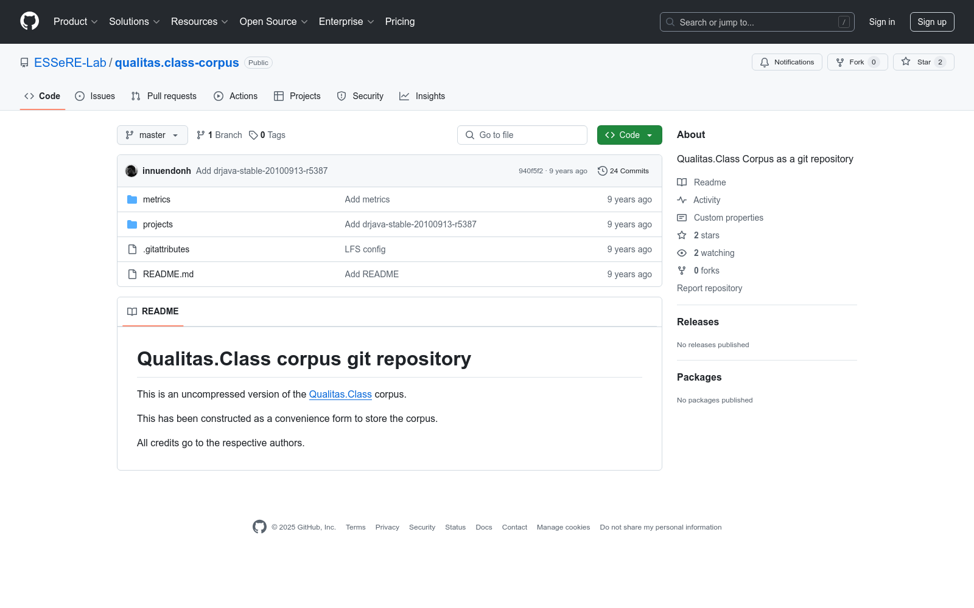Click the book icon beside Readme
The image size is (974, 608).
tap(682, 182)
